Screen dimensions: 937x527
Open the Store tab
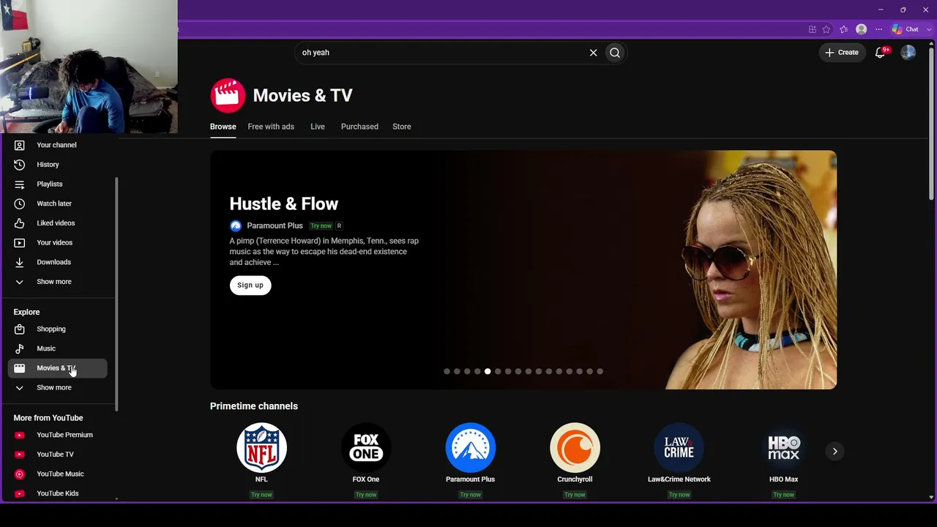(402, 127)
